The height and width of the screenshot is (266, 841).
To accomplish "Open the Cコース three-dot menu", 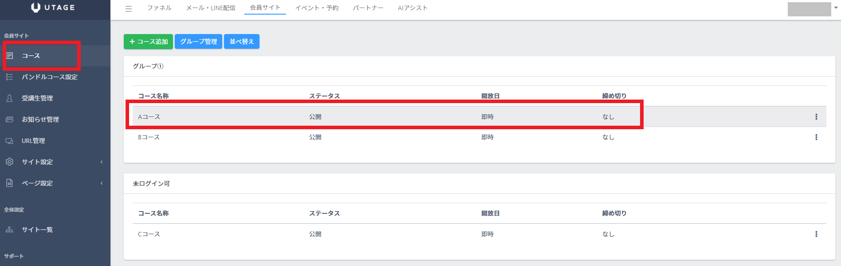I will coord(816,234).
